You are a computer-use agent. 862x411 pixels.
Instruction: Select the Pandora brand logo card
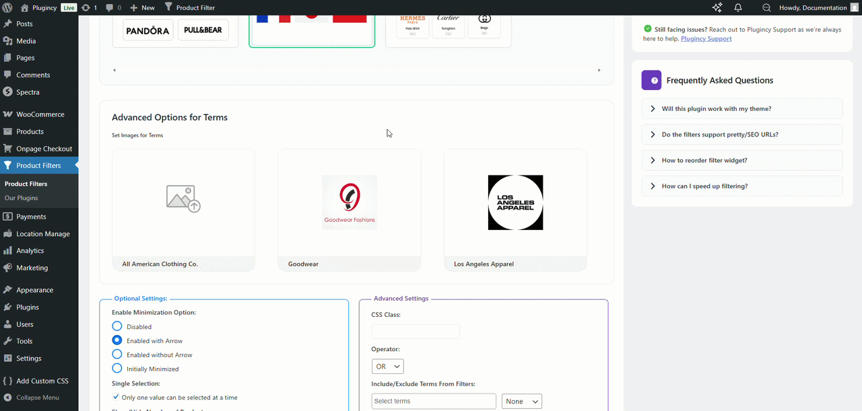click(x=147, y=30)
